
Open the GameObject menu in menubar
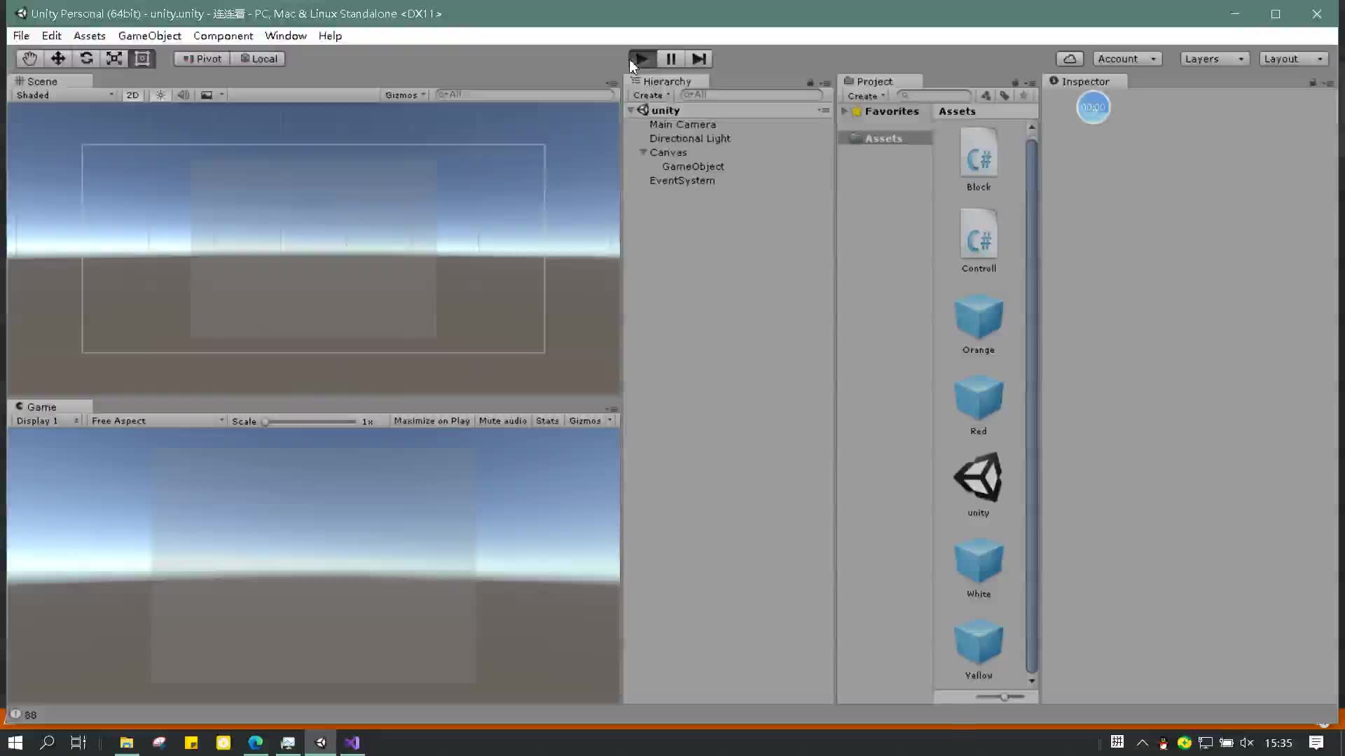[x=151, y=35]
